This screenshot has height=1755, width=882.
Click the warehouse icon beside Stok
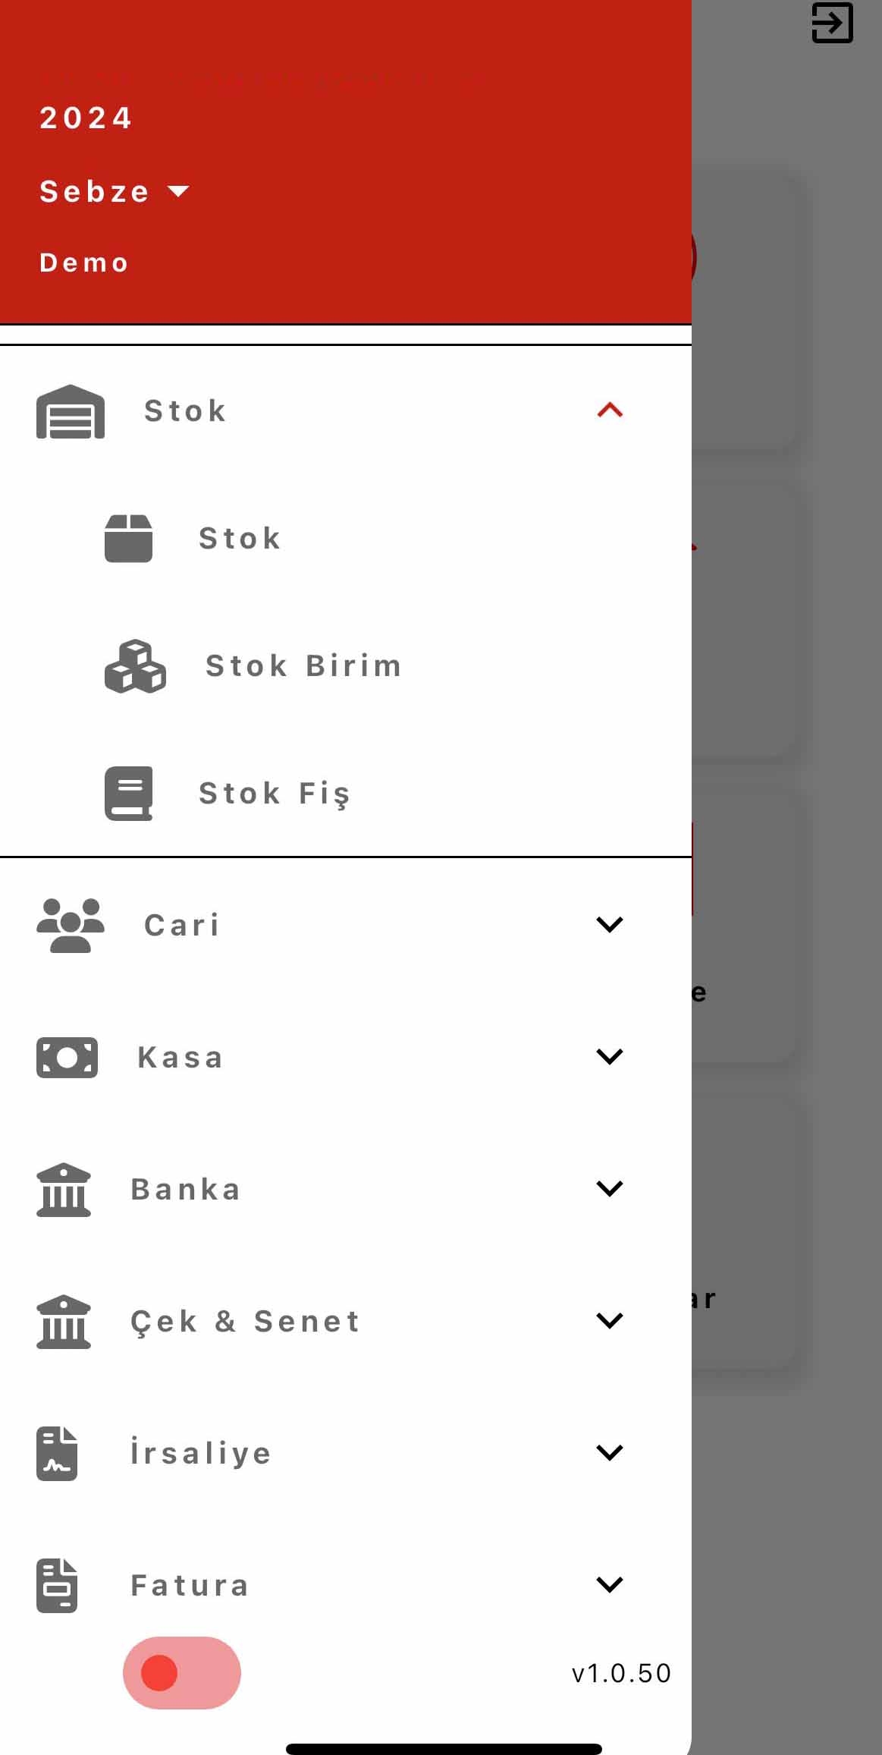[x=71, y=411]
